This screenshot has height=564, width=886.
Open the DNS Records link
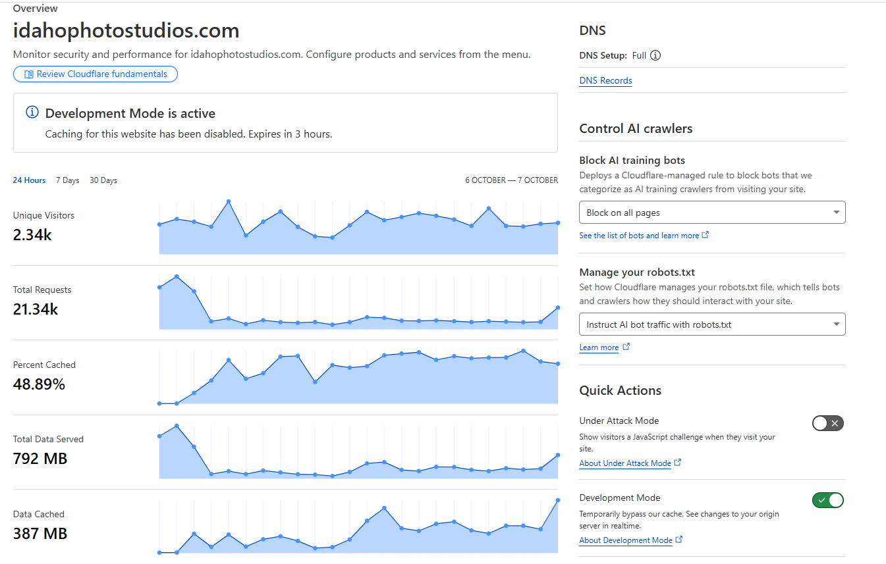pyautogui.click(x=605, y=81)
